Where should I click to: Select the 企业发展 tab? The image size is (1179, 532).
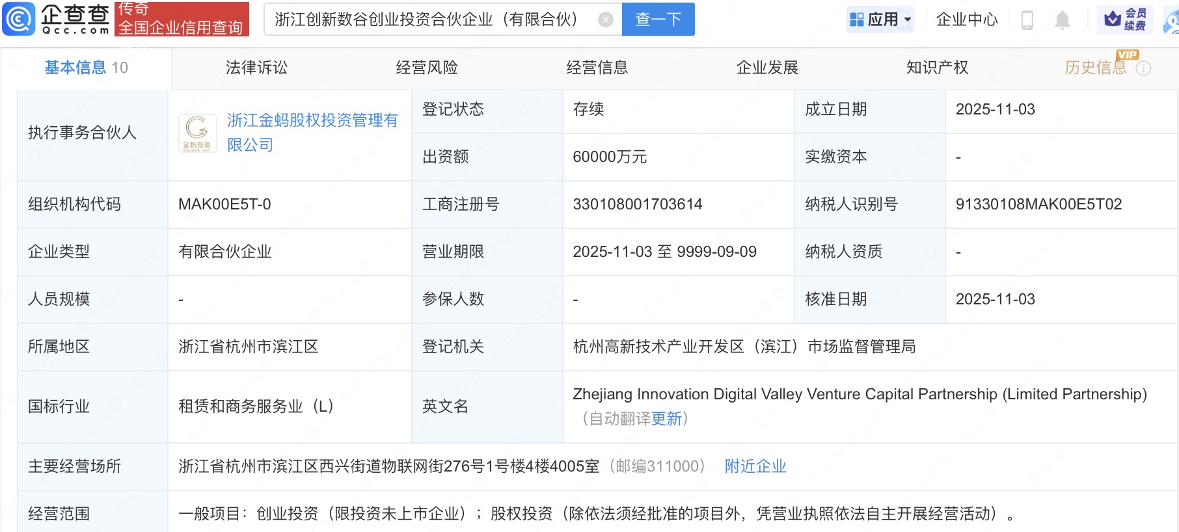click(767, 68)
